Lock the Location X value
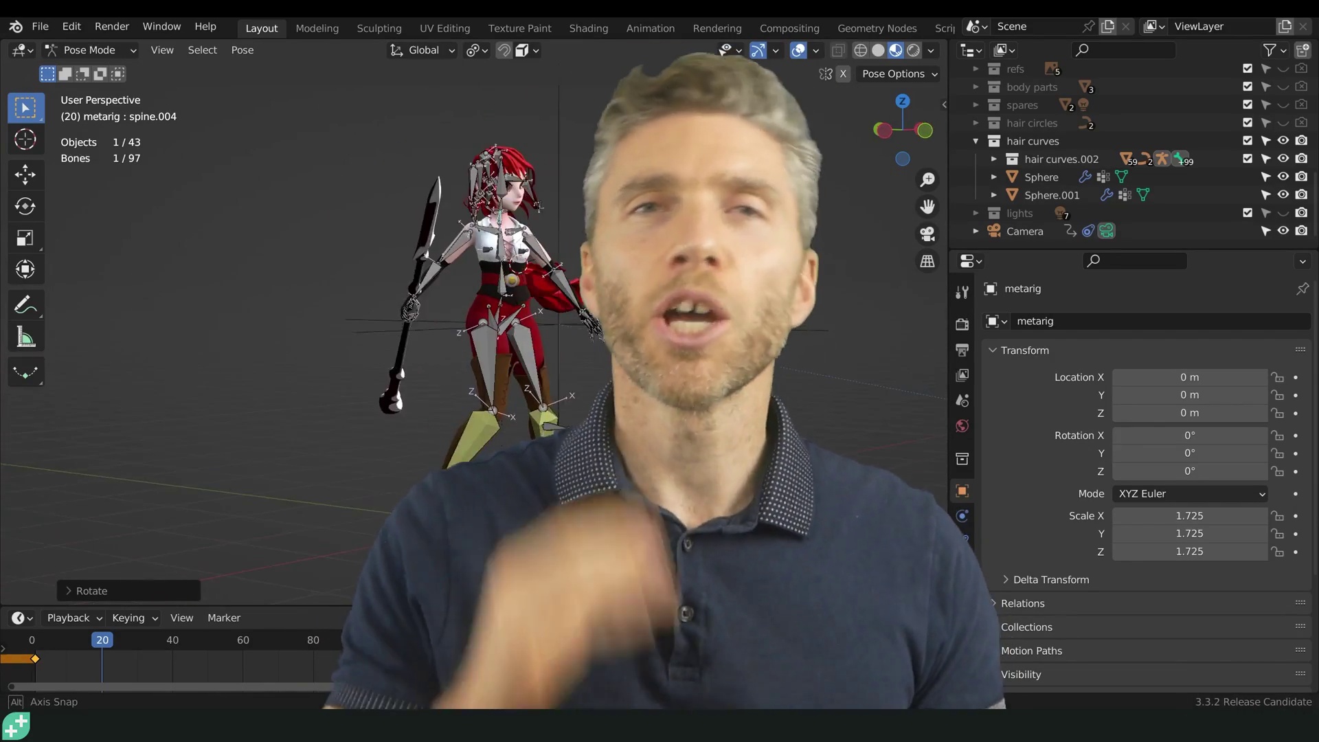Image resolution: width=1319 pixels, height=742 pixels. 1277,377
